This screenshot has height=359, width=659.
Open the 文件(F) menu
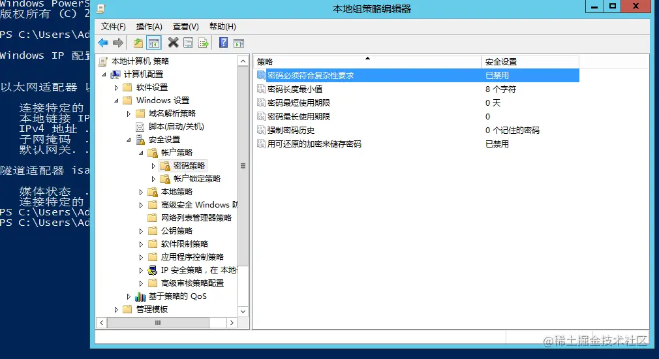(113, 27)
